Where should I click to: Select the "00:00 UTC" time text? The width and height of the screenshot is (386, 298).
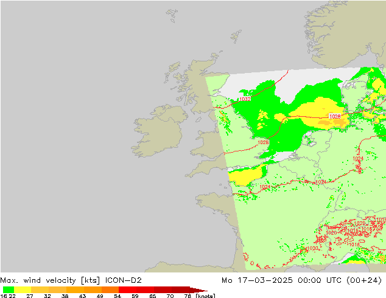click(319, 280)
